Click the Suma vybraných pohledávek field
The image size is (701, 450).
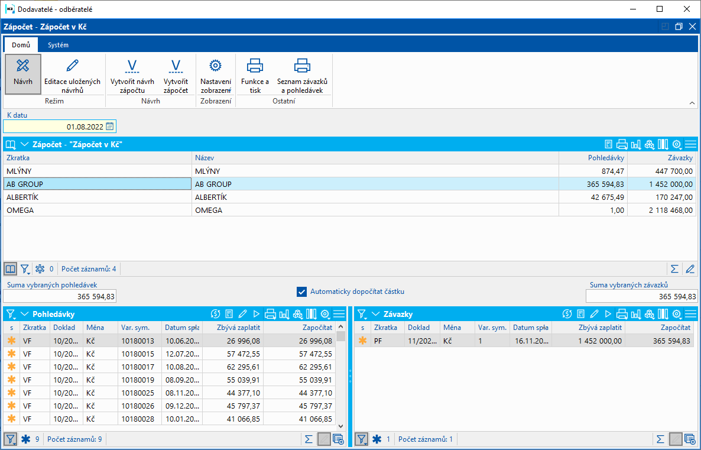(x=60, y=296)
